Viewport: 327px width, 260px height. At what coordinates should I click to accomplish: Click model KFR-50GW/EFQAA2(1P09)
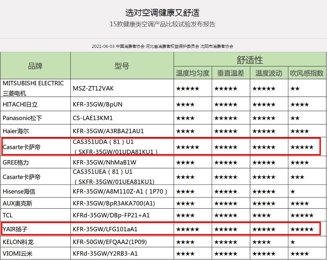(x=110, y=242)
